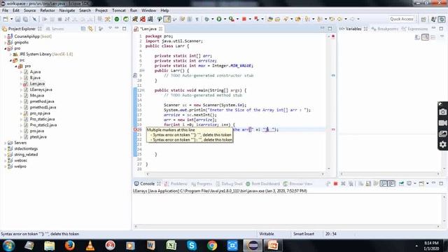Open dropdown arrow next to Run button
448x252 pixels.
[x=225, y=19]
